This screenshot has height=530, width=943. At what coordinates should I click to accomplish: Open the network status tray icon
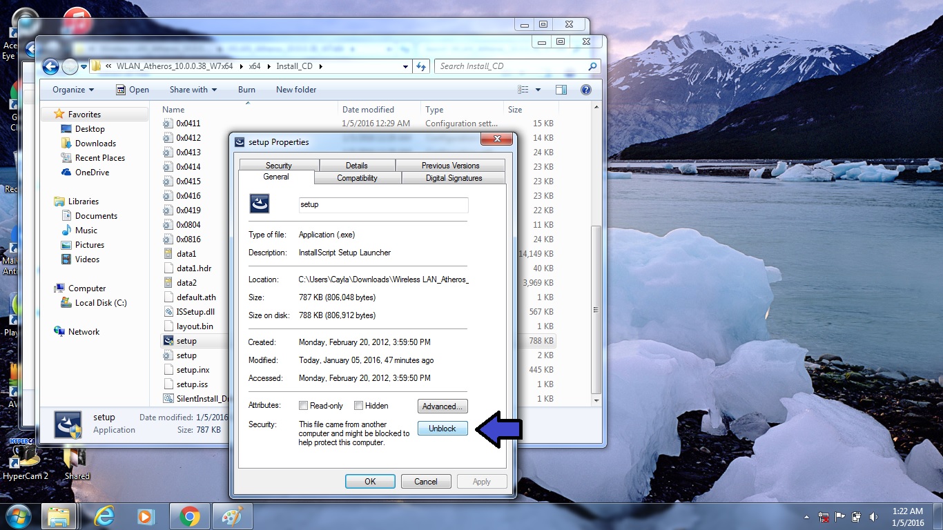point(824,516)
